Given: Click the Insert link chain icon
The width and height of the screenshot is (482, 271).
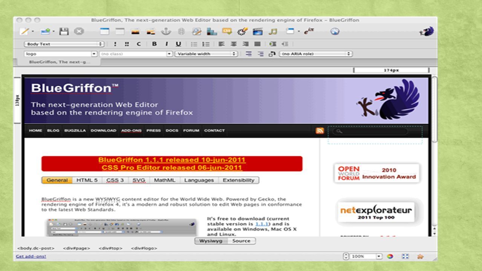Looking at the screenshot, I should tap(181, 32).
